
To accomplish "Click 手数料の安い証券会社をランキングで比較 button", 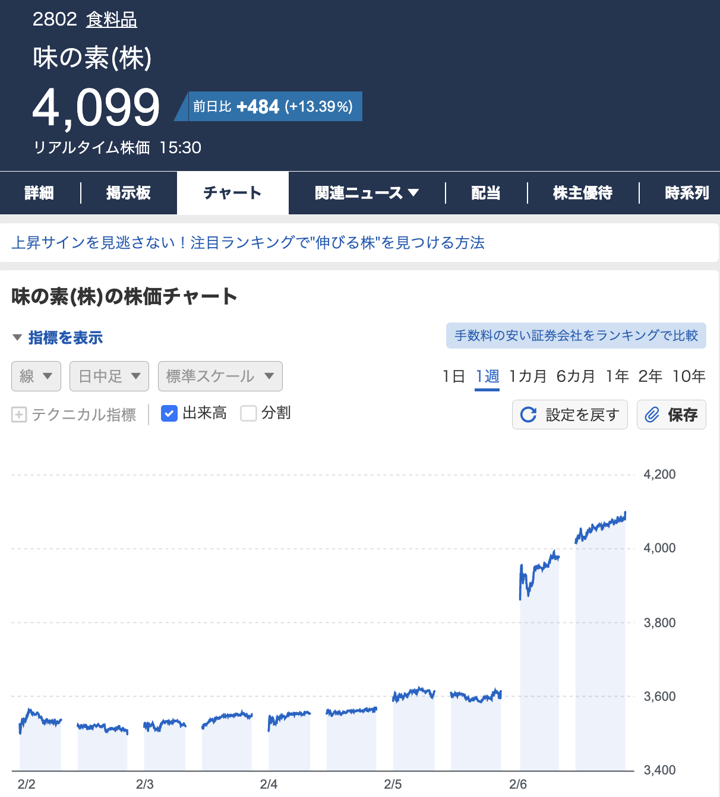I will click(x=576, y=336).
